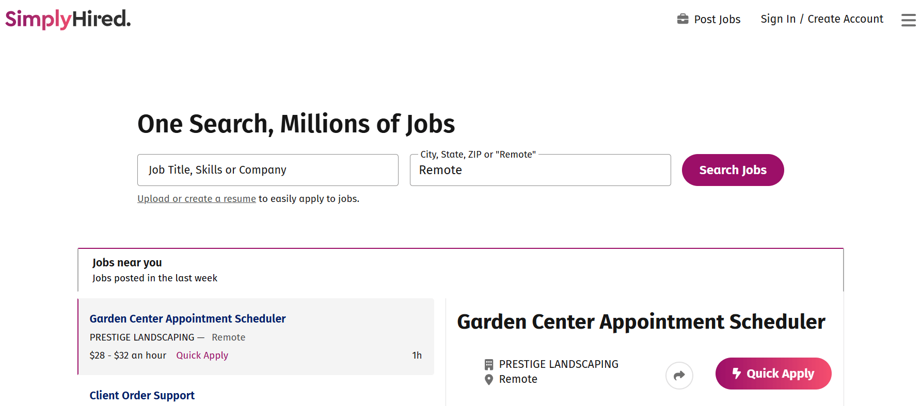Image resolution: width=921 pixels, height=406 pixels.
Task: Follow the Upload or create a resume link
Action: point(196,199)
